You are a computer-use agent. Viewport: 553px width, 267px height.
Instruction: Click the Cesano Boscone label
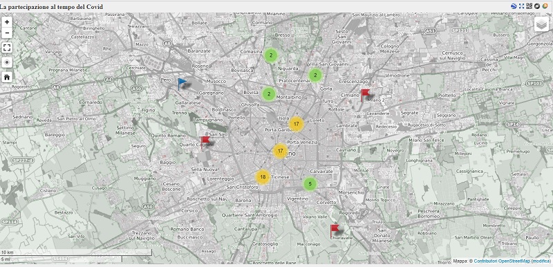(171, 187)
